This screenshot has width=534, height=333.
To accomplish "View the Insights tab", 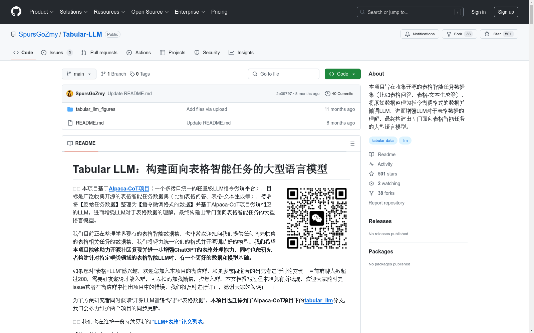I will tap(241, 53).
